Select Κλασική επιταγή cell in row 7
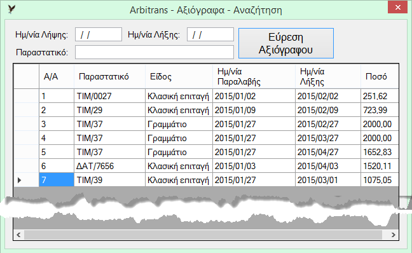Screen dimensions: 412x253 pos(179,180)
